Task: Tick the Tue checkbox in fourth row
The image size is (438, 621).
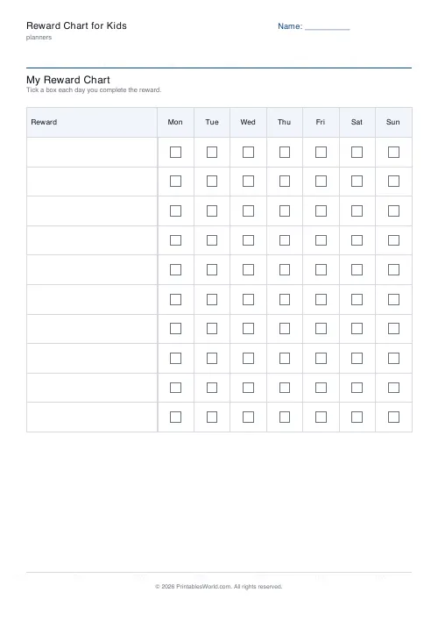Action: tap(212, 240)
